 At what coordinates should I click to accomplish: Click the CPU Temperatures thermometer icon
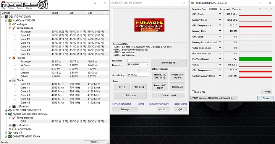14,28
